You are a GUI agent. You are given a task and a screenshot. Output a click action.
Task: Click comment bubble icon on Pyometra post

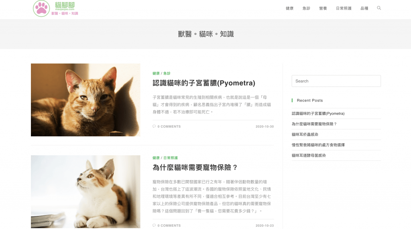pos(154,126)
